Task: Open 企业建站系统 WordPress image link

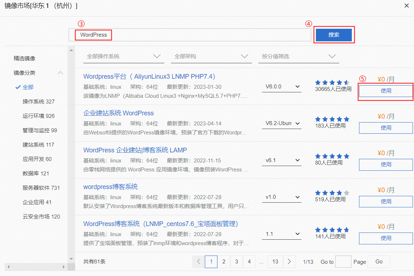Action: tap(119, 113)
